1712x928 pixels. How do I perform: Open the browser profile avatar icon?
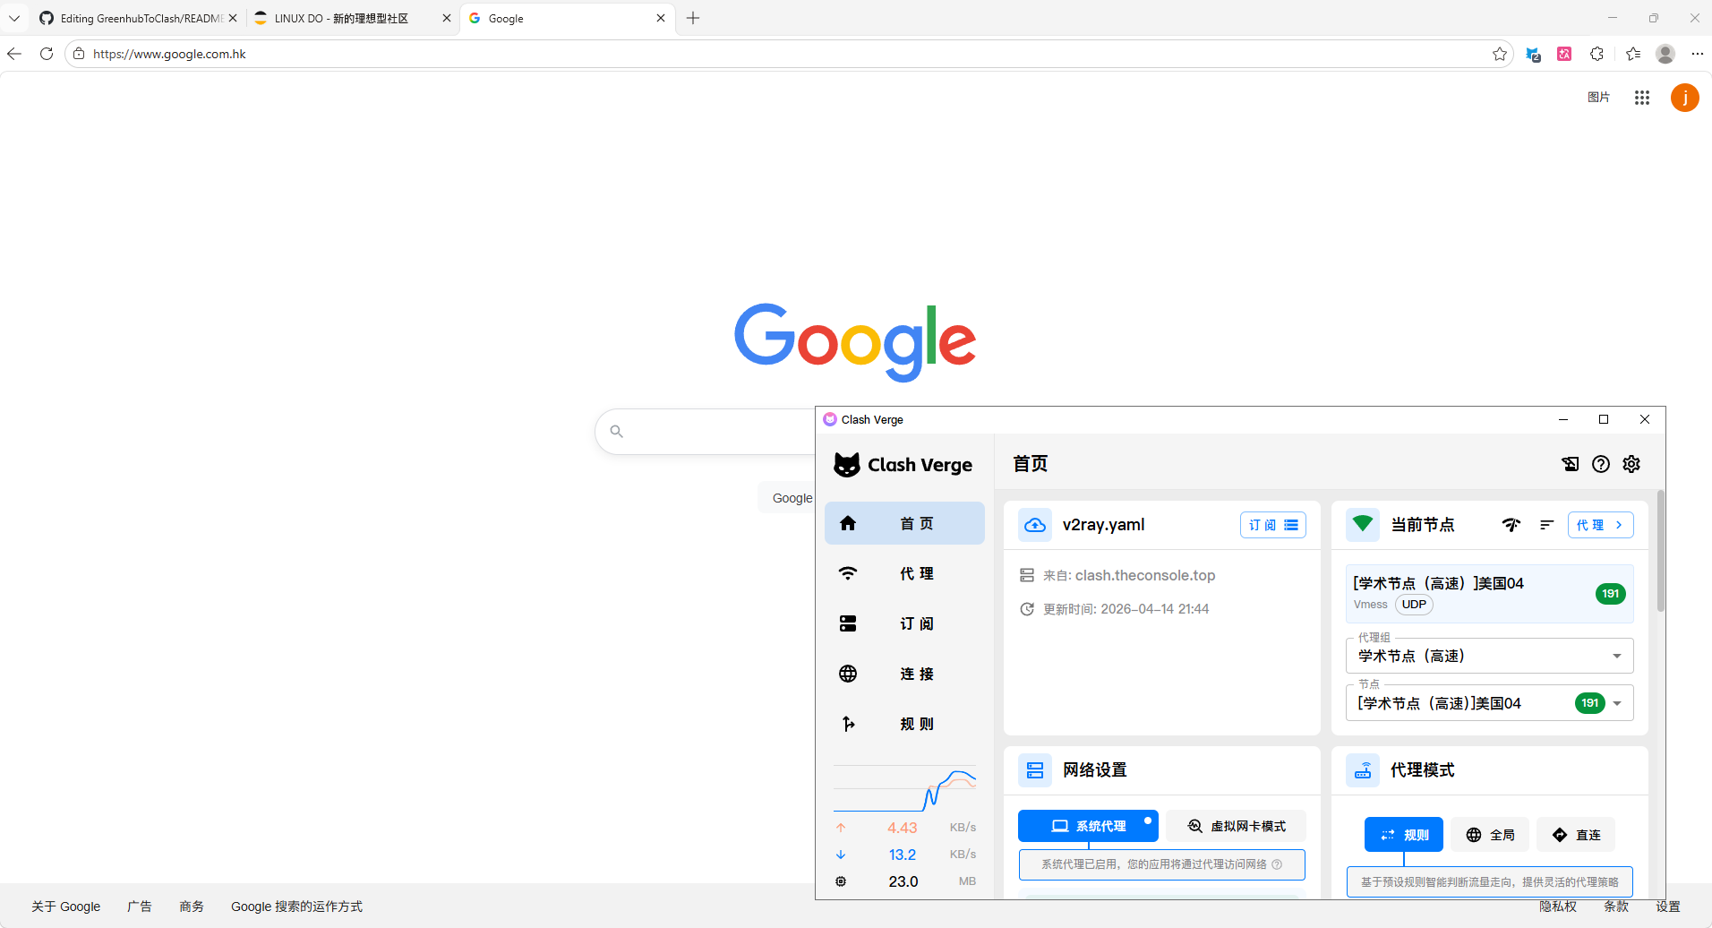(x=1665, y=54)
